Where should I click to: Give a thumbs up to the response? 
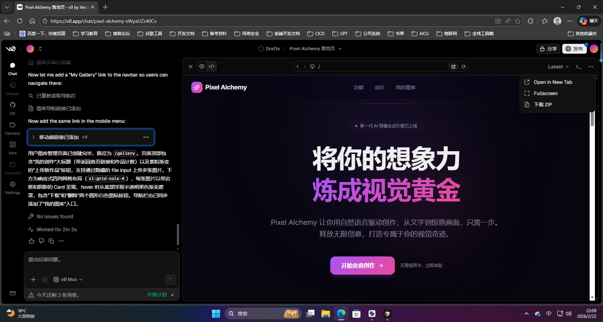(x=32, y=241)
